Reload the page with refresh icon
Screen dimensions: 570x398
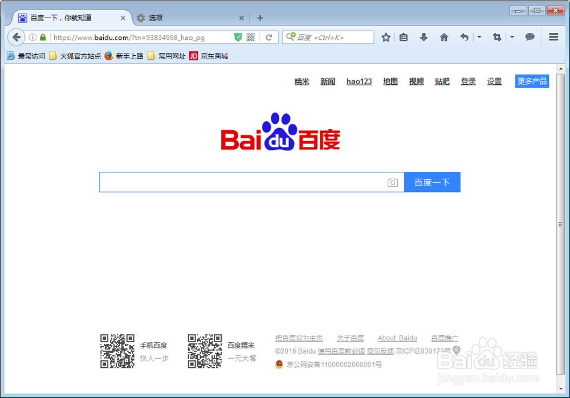[x=268, y=38]
